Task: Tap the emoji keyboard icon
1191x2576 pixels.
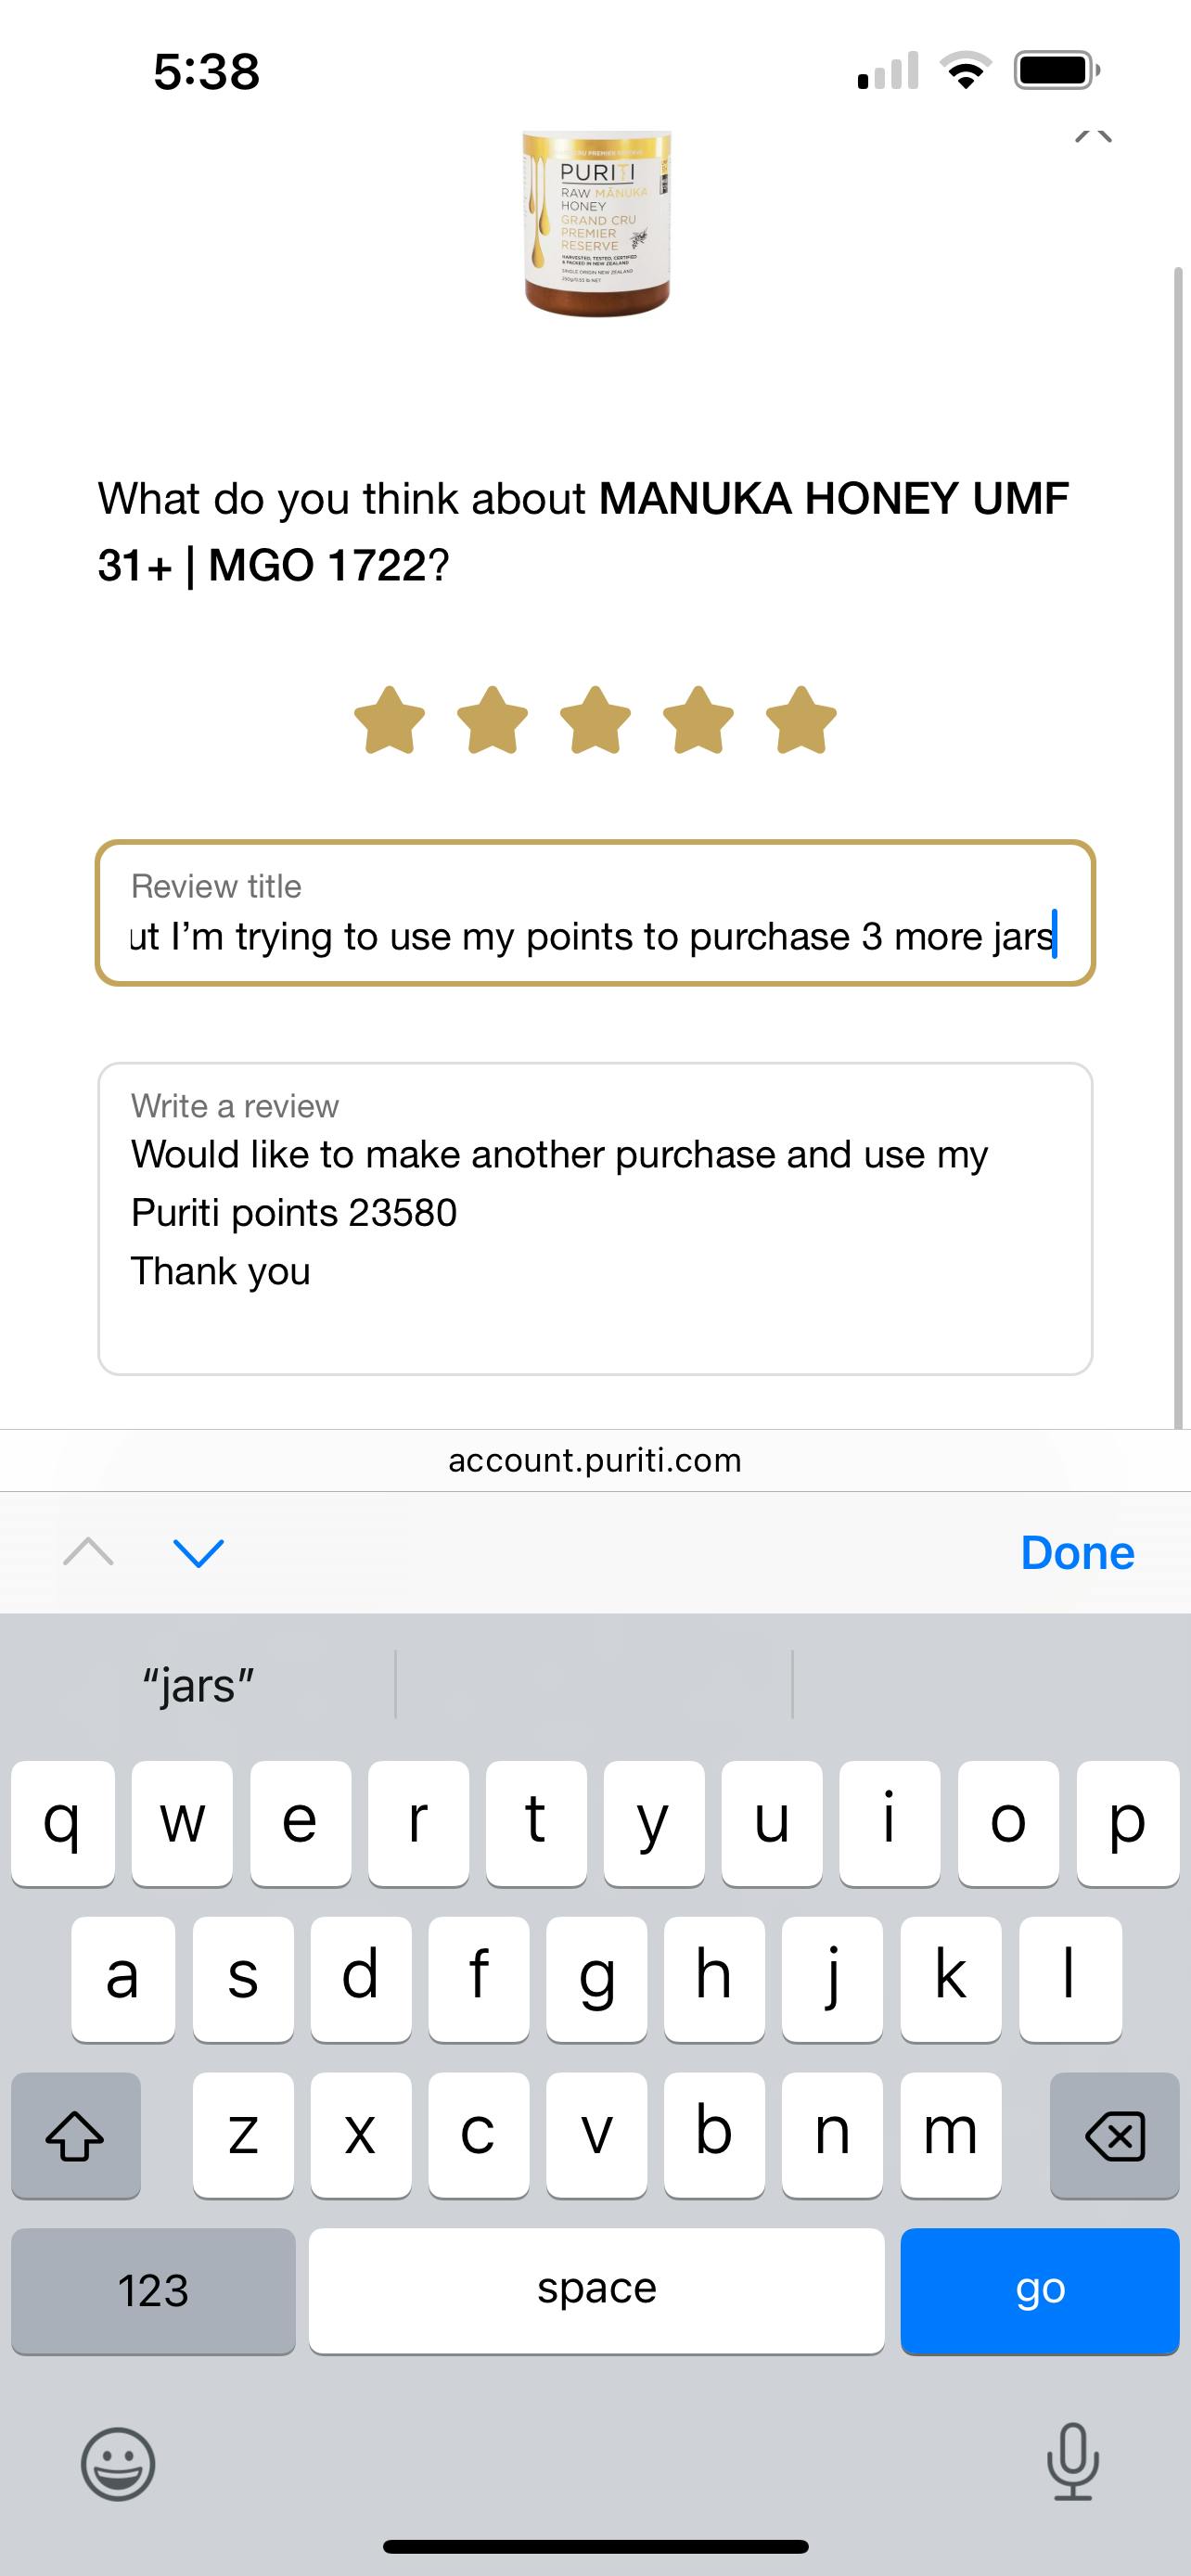Action: pos(118,2463)
